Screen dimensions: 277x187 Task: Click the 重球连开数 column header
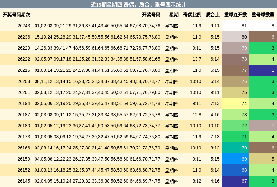[236, 15]
